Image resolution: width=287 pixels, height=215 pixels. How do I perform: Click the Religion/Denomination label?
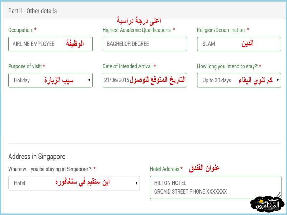(223, 30)
